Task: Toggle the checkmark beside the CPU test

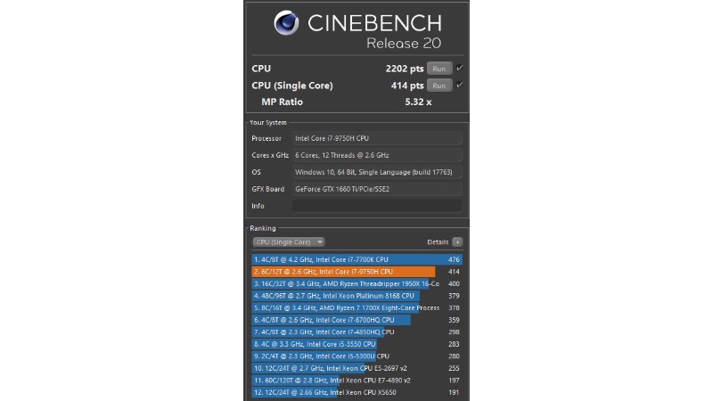Action: click(459, 69)
